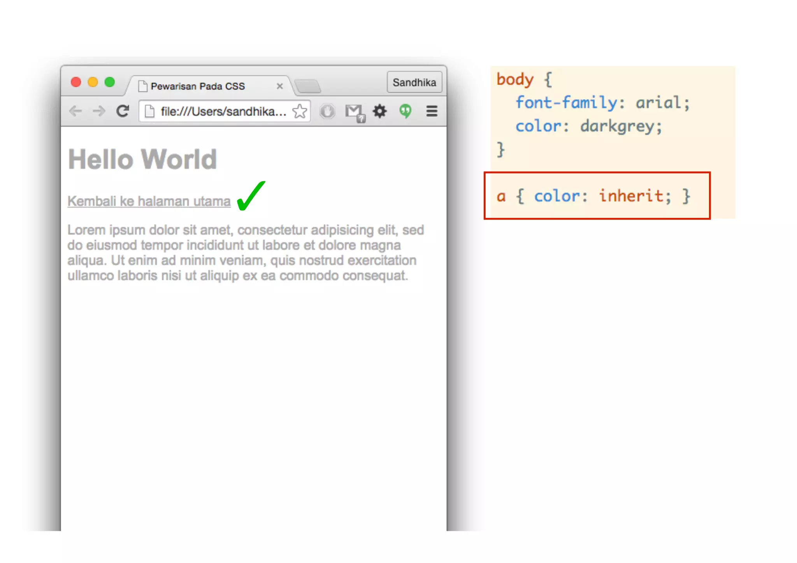
Task: Click the browser back arrow
Action: pyautogui.click(x=75, y=111)
